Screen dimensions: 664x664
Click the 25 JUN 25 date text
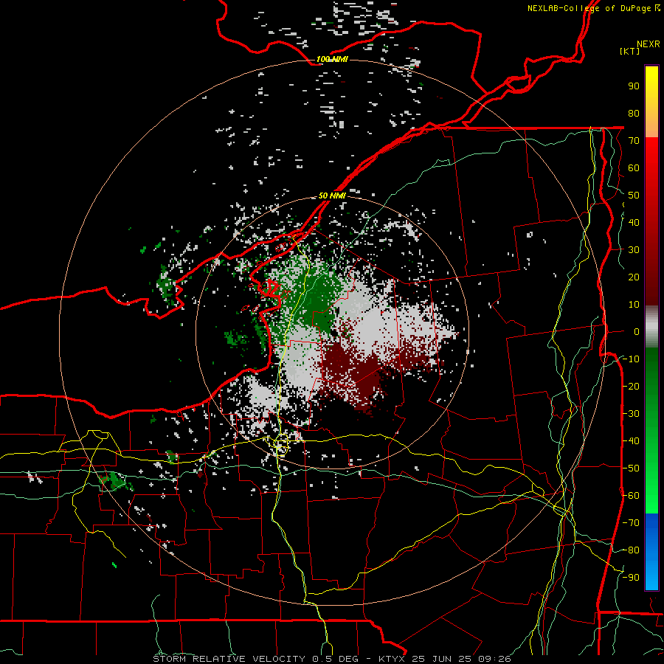click(442, 659)
